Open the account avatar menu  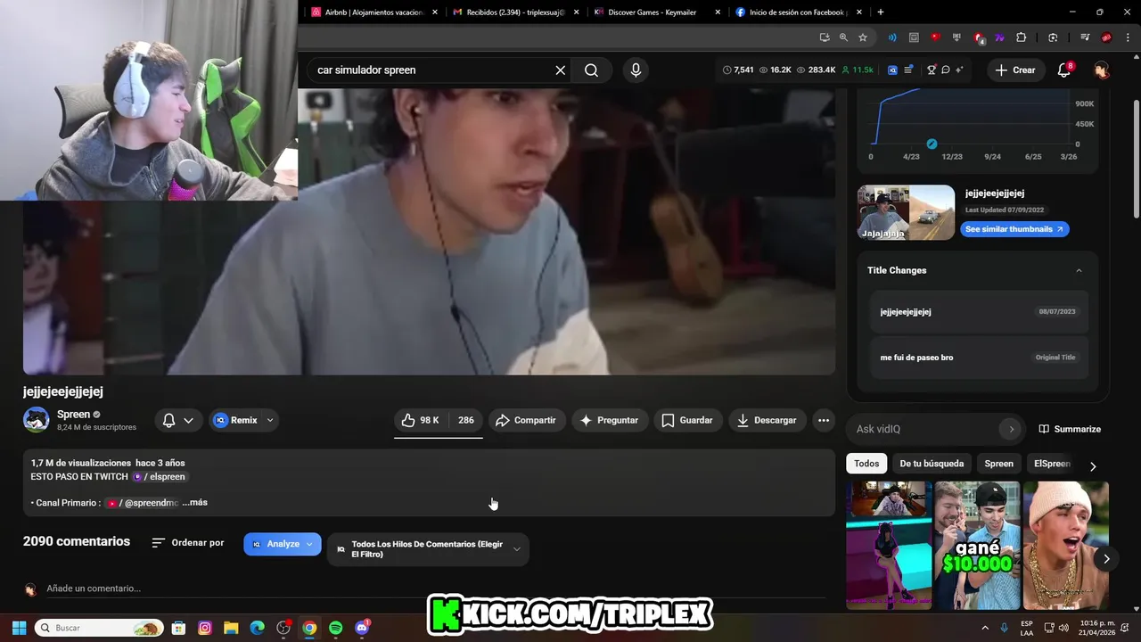[x=1102, y=70]
